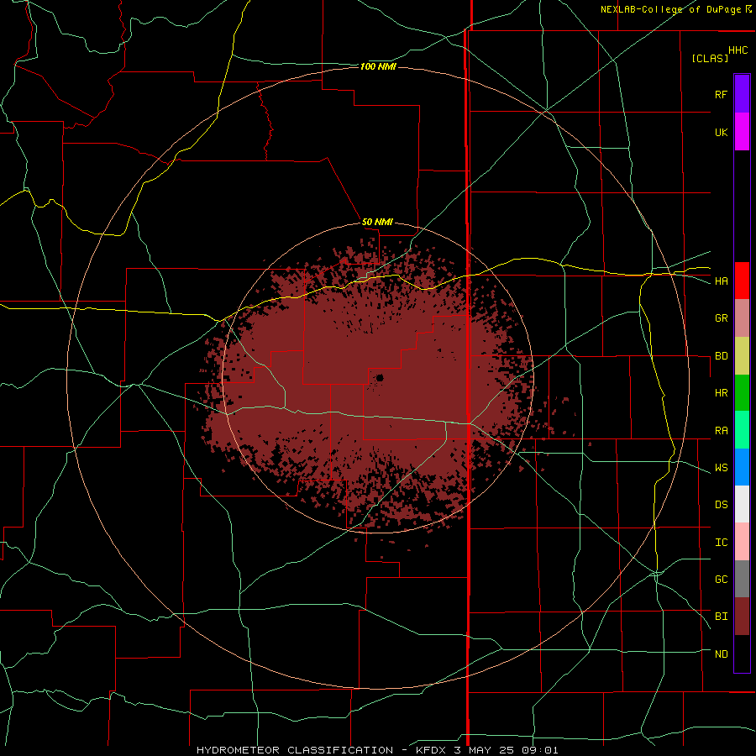
Task: Click the "[CLAS]" units label
Action: coord(710,58)
